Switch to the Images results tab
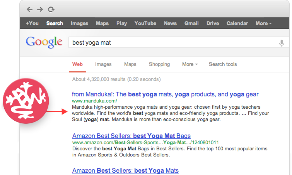Viewport: 292px width, 175px height. point(103,64)
